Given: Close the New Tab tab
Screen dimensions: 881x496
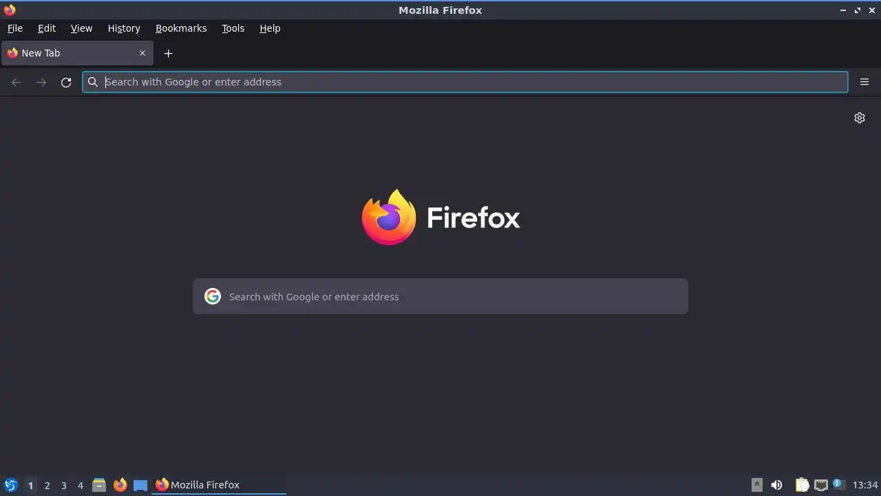Looking at the screenshot, I should tap(142, 53).
